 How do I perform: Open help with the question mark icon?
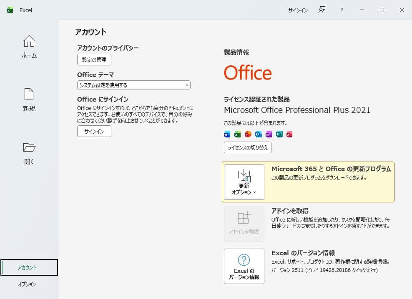pos(342,10)
